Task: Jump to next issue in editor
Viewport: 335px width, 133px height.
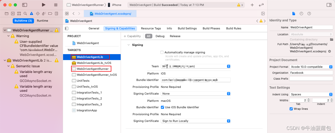Action: [265, 21]
